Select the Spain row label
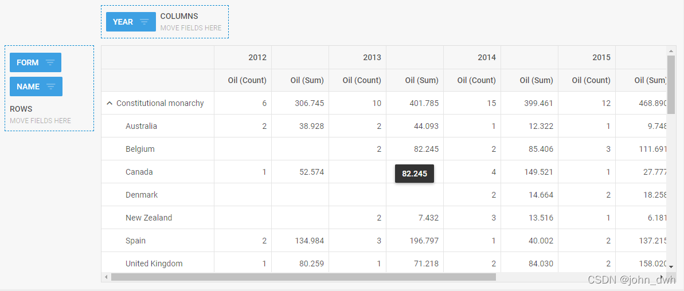 [x=136, y=241]
